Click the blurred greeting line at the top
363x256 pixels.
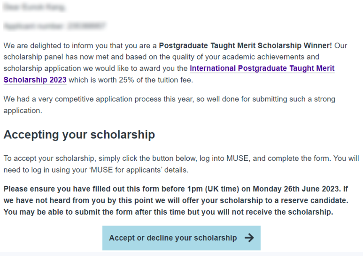pyautogui.click(x=34, y=8)
